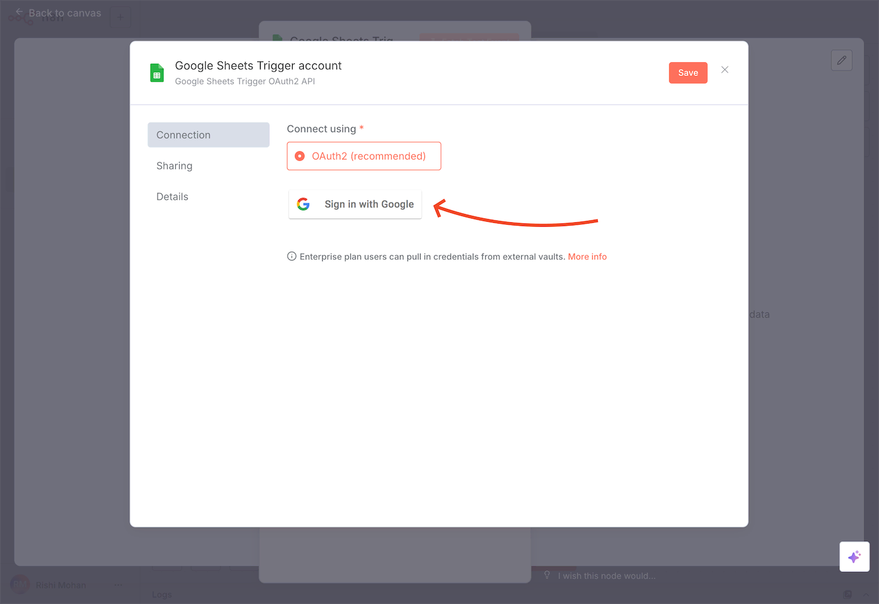Click the 'I wish this node would...' text
This screenshot has width=879, height=604.
(607, 576)
